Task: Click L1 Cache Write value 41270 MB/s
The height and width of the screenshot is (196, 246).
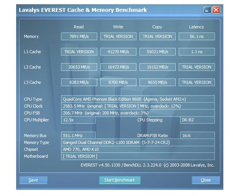Action: (x=118, y=52)
